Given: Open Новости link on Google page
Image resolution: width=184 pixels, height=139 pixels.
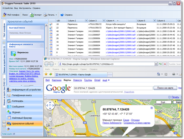Looking at the screenshot, I should pos(77,80).
